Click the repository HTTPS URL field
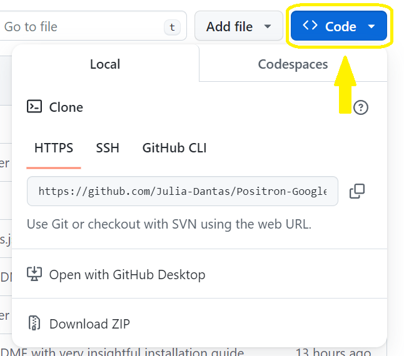Viewport: 404px width, 356px height. [183, 191]
